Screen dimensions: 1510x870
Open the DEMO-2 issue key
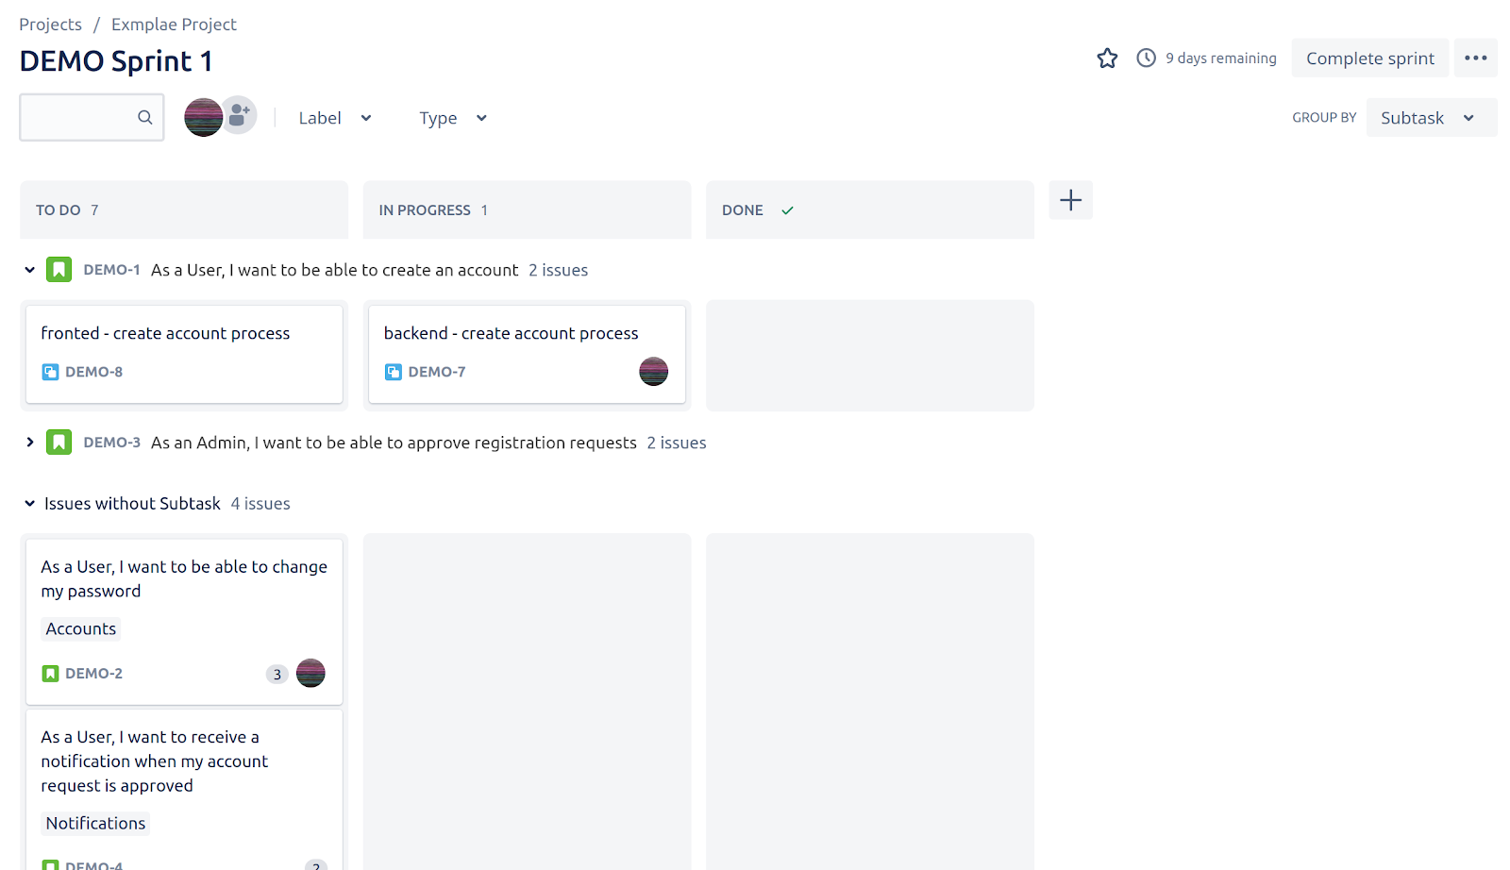point(93,674)
